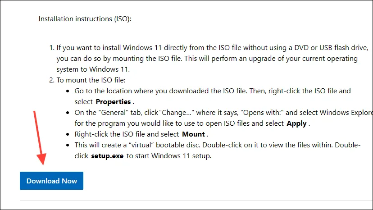Click the red arrow annotation
The width and height of the screenshot is (373, 210).
pos(40,138)
